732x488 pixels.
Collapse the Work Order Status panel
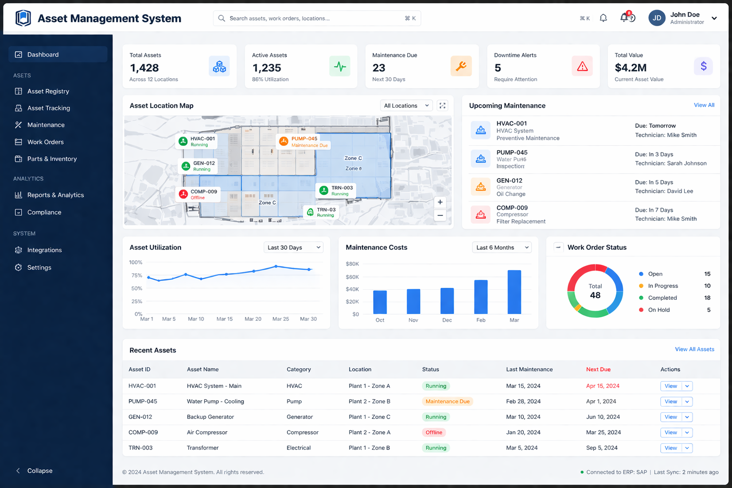(x=558, y=247)
